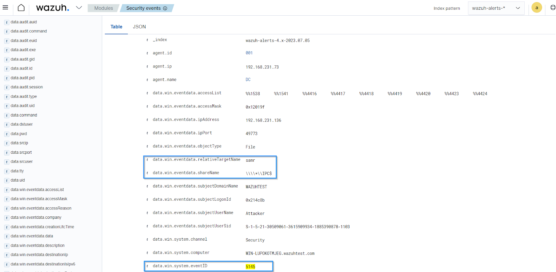The width and height of the screenshot is (556, 272).
Task: Select data.audit.id field in sidebar
Action: click(22, 69)
